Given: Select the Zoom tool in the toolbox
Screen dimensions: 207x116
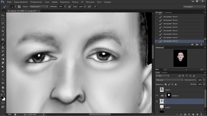Looking at the screenshot, I should click(x=3, y=91).
